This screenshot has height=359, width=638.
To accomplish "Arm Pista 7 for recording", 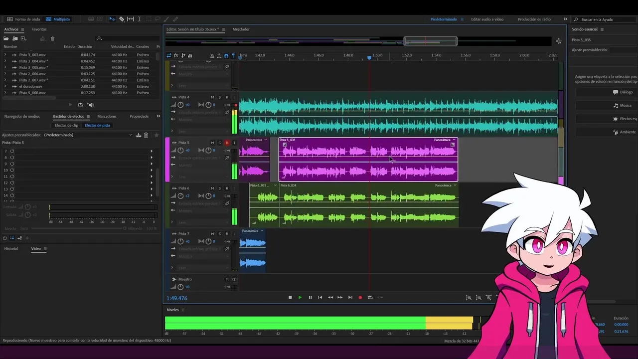I will point(227,234).
